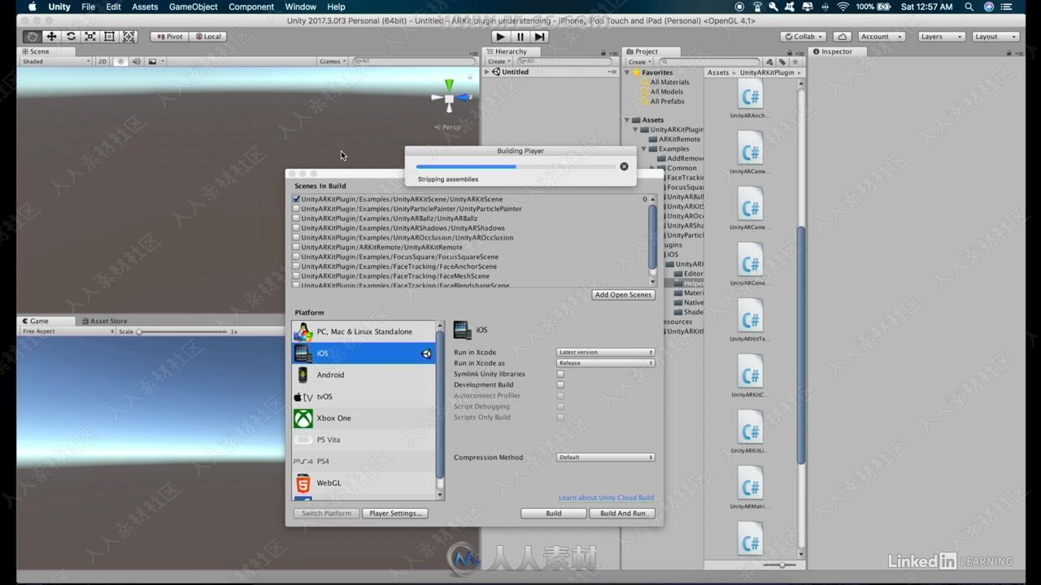Select tvOS platform
Viewport: 1041px width, 585px height.
click(364, 396)
